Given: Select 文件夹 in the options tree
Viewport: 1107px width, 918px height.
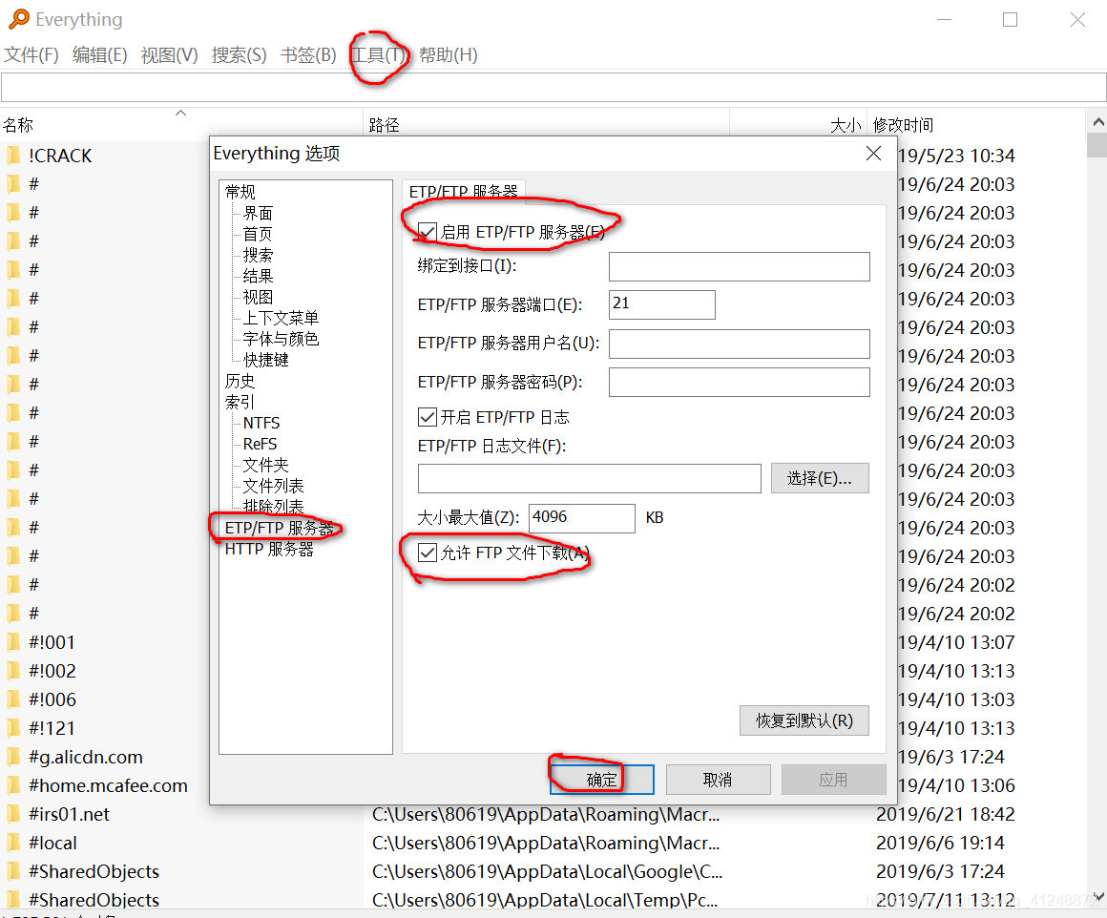Looking at the screenshot, I should (265, 465).
